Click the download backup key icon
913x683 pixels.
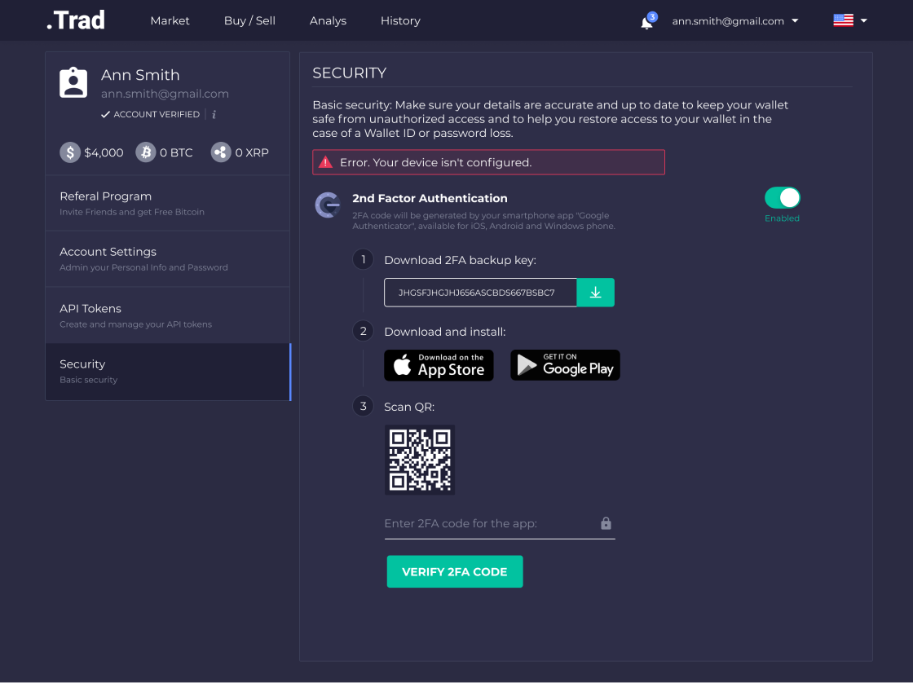pos(595,293)
